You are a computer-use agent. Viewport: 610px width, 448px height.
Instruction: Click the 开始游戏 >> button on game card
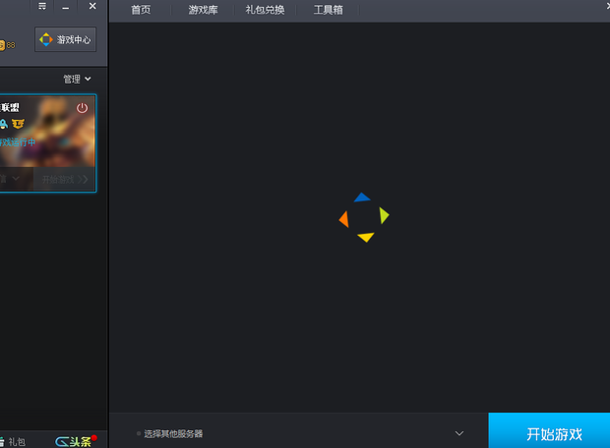[65, 179]
